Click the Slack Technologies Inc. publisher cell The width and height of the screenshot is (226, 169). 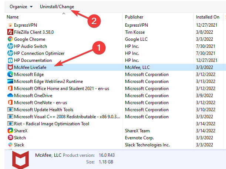tap(147, 145)
